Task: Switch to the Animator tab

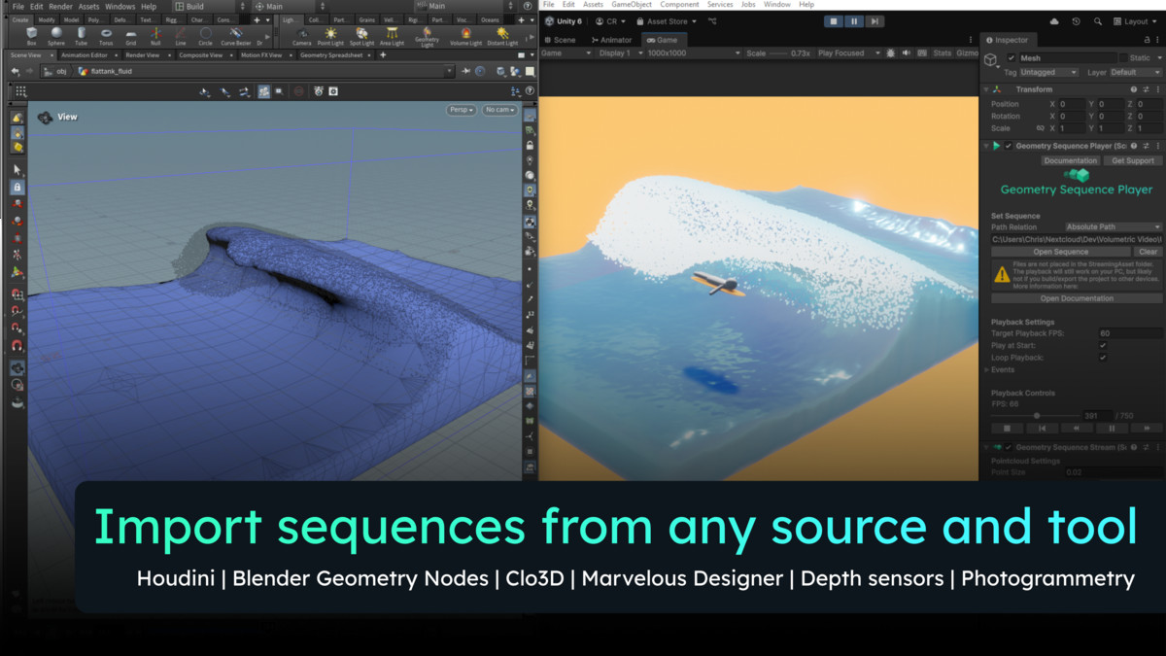Action: point(610,40)
